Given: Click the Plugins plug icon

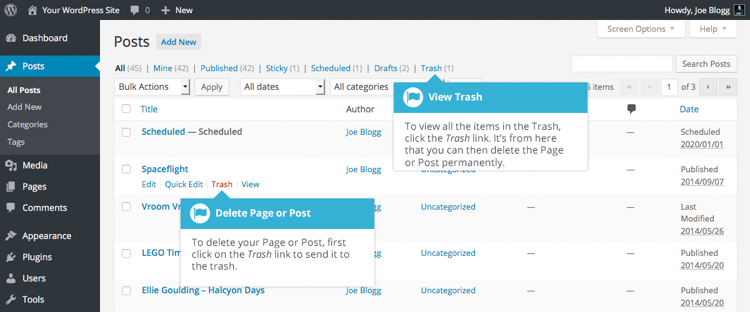Looking at the screenshot, I should (11, 257).
